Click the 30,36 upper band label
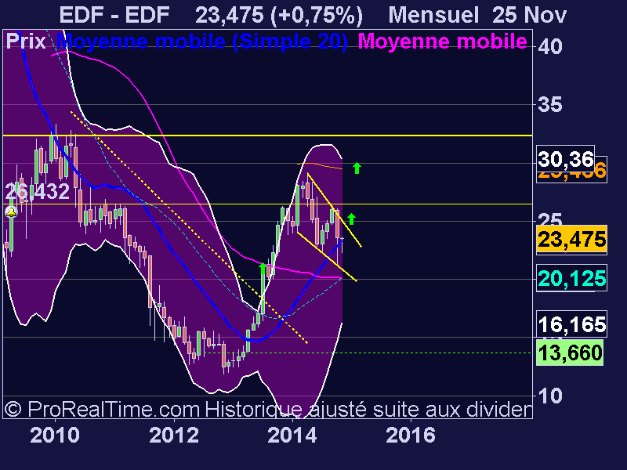The image size is (627, 470). (565, 159)
